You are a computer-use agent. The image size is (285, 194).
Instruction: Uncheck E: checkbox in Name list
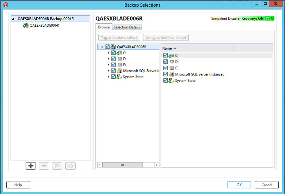pyautogui.click(x=165, y=68)
